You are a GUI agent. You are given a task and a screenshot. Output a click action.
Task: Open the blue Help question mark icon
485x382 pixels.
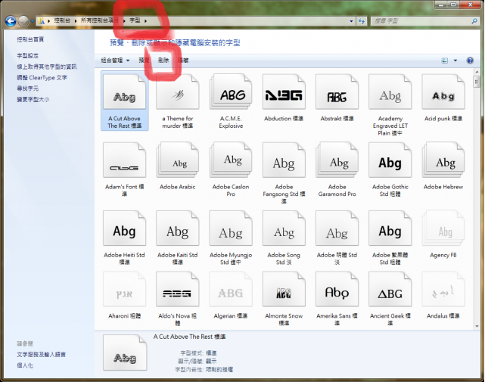point(470,61)
